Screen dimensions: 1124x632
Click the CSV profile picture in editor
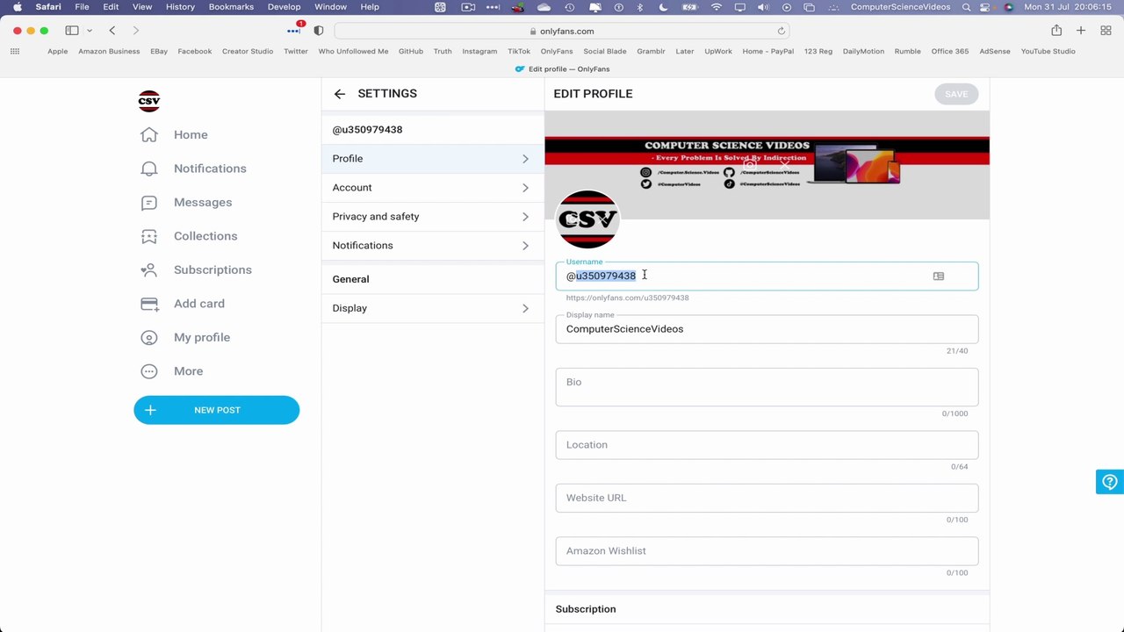[587, 219]
